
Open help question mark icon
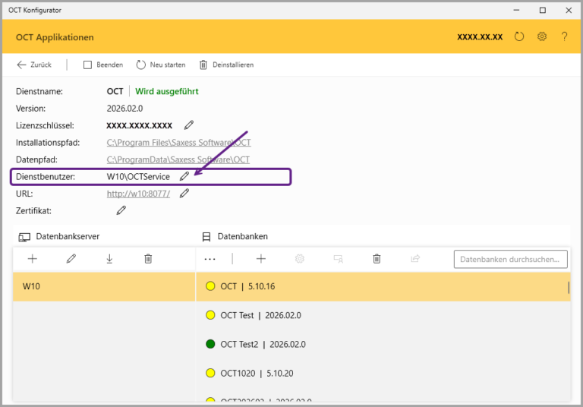click(x=564, y=36)
